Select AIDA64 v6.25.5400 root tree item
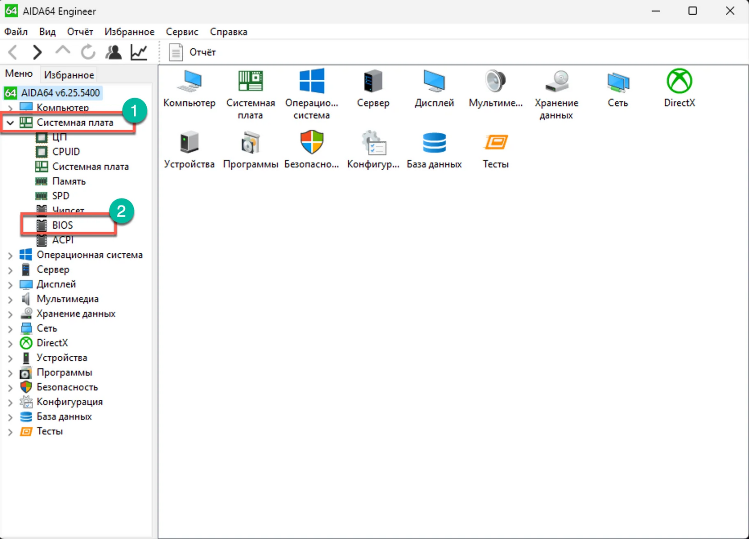 point(53,93)
